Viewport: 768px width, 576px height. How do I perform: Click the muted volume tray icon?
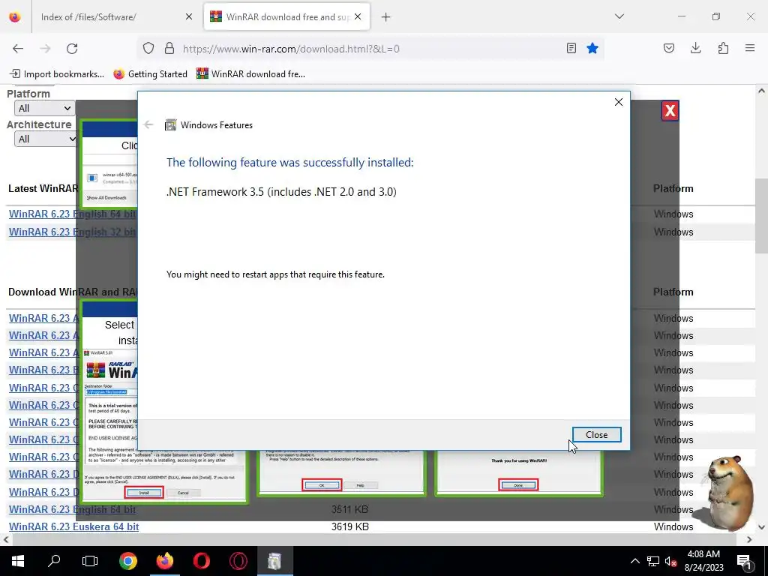(x=670, y=561)
